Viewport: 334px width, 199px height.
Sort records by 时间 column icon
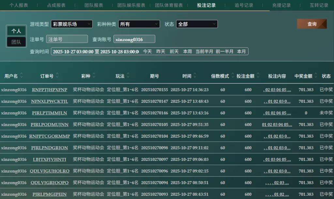point(195,76)
